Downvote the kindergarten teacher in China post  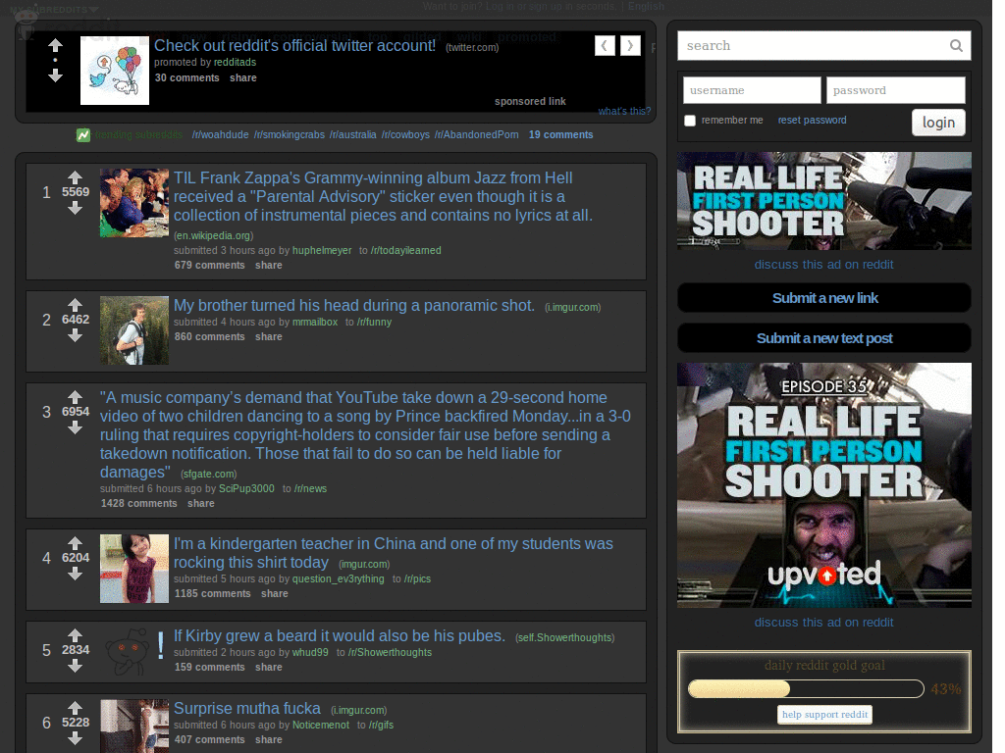75,574
